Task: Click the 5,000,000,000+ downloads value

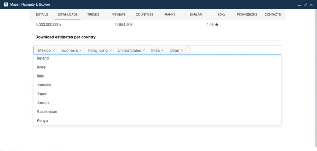Action: 49,25
